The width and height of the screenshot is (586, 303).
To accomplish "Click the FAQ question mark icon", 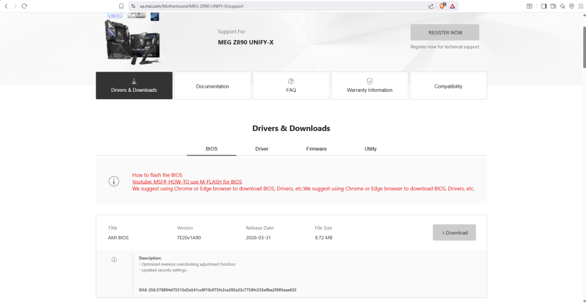I will [x=291, y=81].
